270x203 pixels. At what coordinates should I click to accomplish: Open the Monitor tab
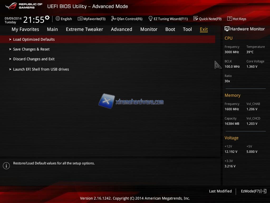tap(149, 29)
